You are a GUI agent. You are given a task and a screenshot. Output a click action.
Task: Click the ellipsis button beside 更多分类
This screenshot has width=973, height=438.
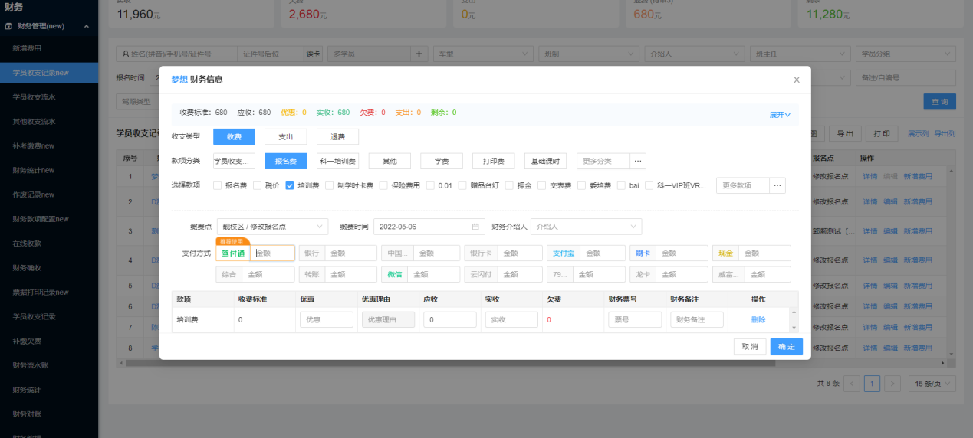(638, 161)
